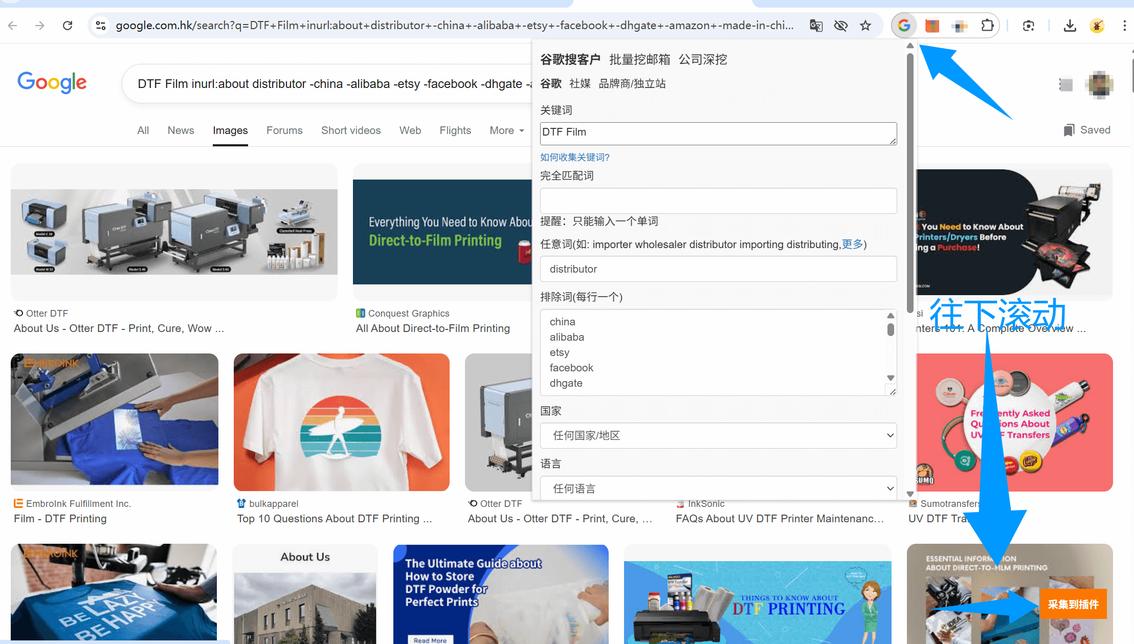1134x644 pixels.
Task: Click the Google Lens screen search icon
Action: 1029,26
